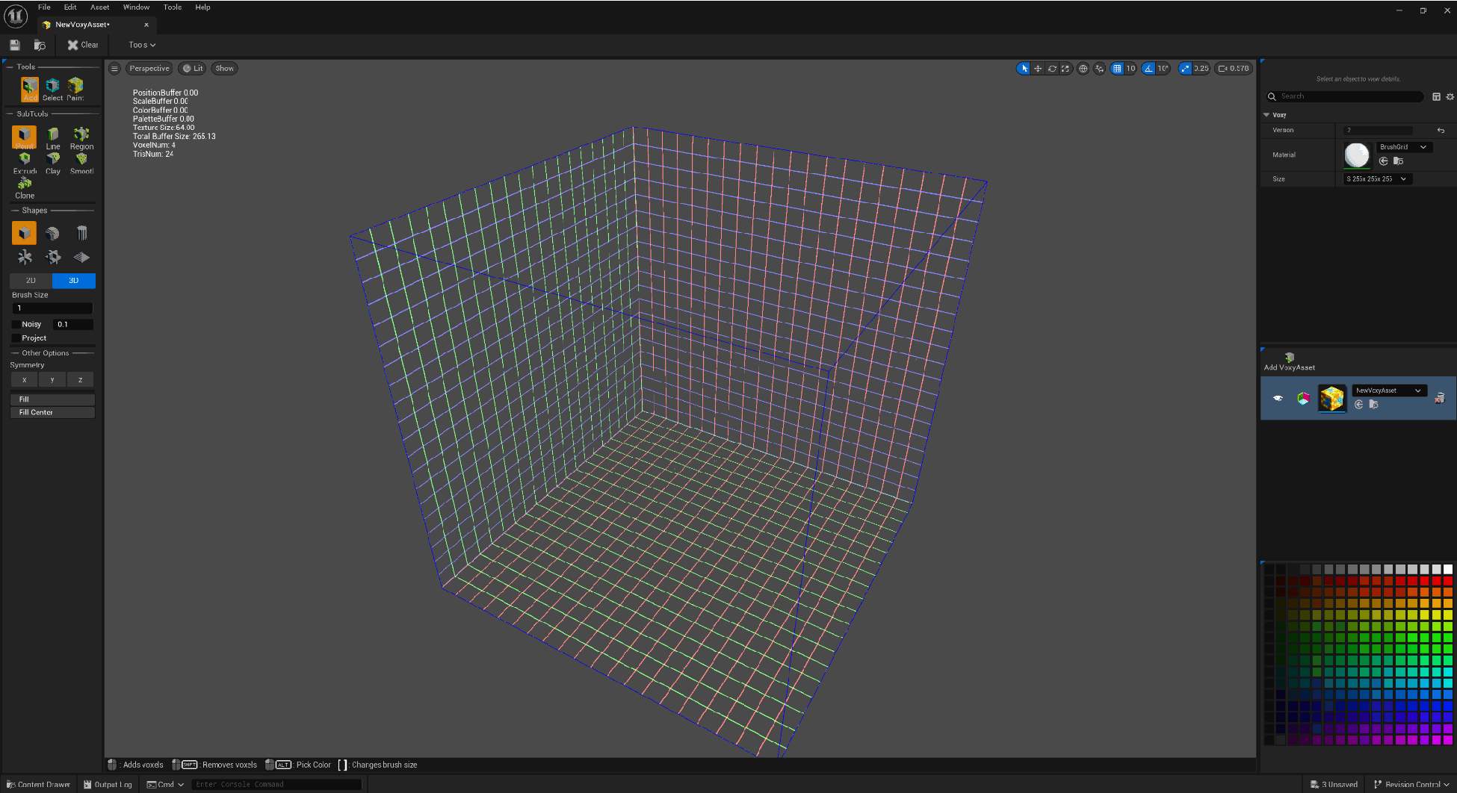Open the Size 255x255x255 dropdown
This screenshot has height=793, width=1457.
point(1376,179)
